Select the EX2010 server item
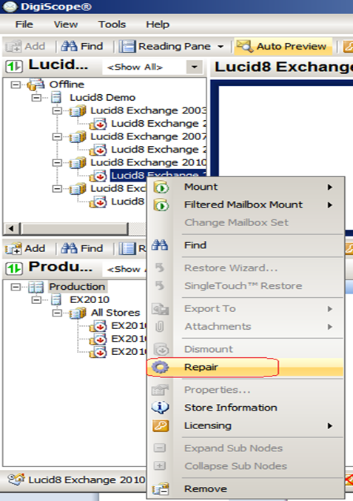 coord(90,299)
